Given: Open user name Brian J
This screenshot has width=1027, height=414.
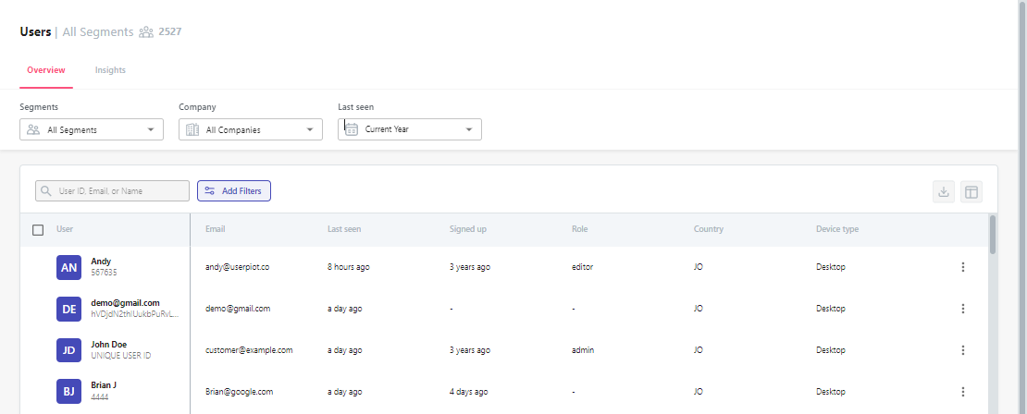Looking at the screenshot, I should point(104,386).
